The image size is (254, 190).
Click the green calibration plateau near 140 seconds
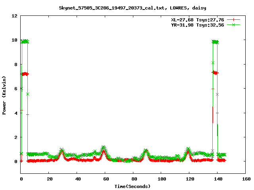pyautogui.click(x=215, y=42)
